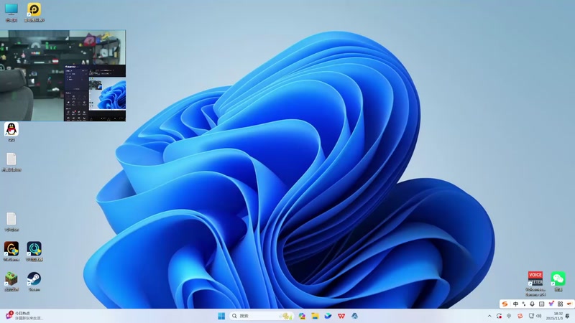Viewport: 575px width, 323px height.
Task: Click the taskbar search box
Action: (262, 316)
